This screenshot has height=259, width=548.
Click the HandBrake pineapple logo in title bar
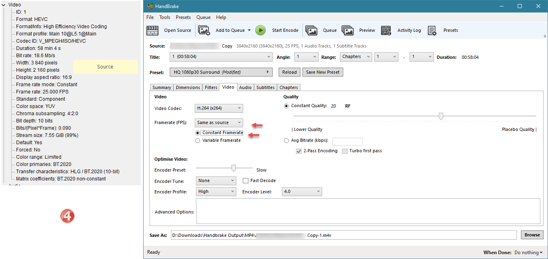tap(150, 6)
